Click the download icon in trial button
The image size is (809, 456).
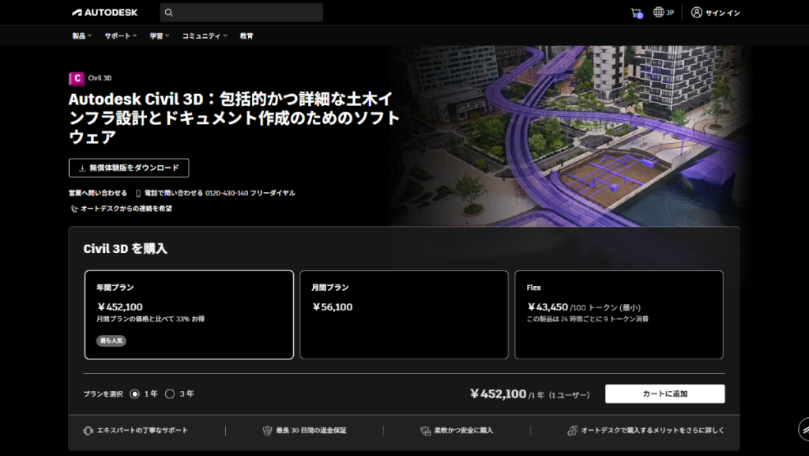pyautogui.click(x=82, y=168)
